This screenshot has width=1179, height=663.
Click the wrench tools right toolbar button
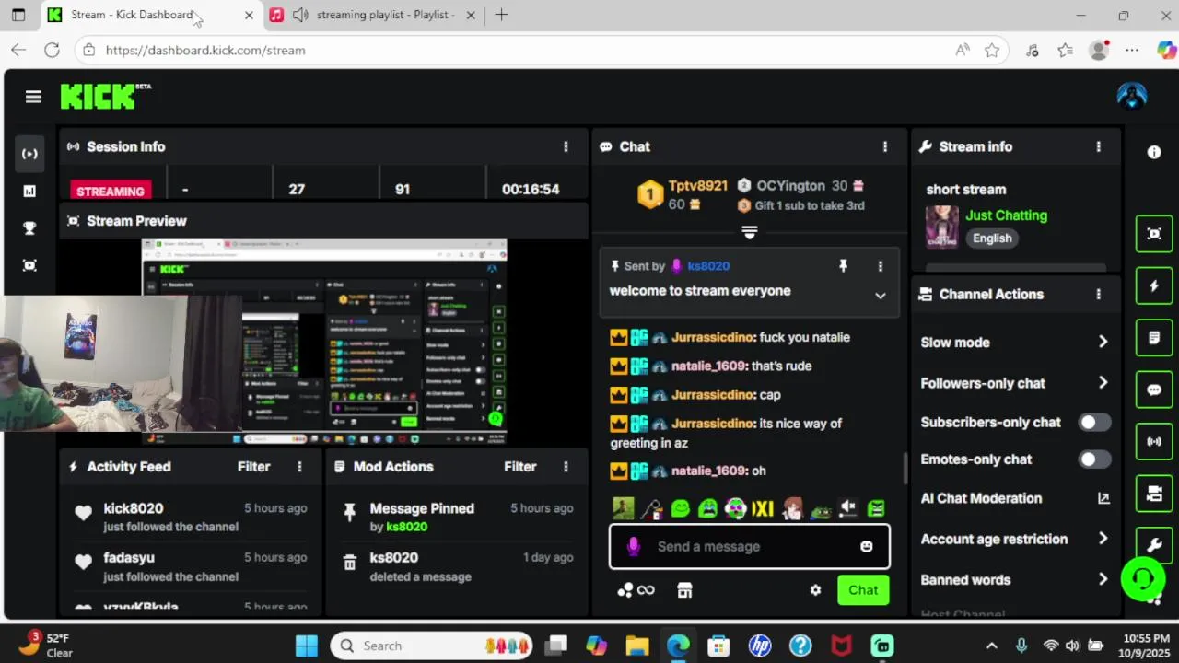[x=1154, y=544]
